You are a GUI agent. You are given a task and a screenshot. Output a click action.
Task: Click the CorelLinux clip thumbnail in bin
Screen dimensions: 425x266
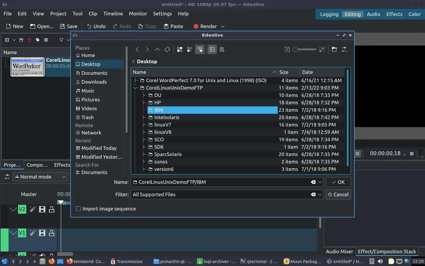pos(28,67)
